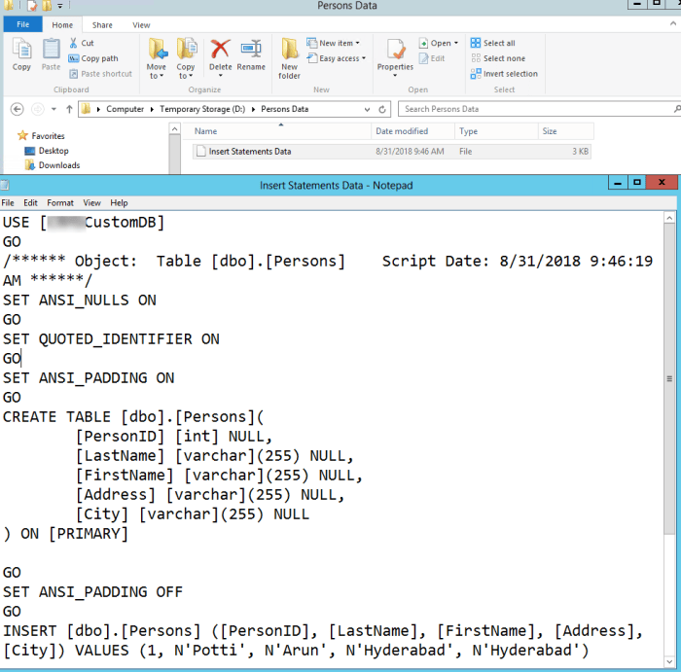Click Invert selection in the ribbon

point(504,74)
